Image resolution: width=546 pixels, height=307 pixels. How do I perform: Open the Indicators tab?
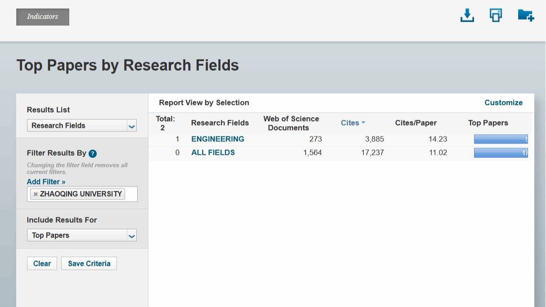coord(43,17)
